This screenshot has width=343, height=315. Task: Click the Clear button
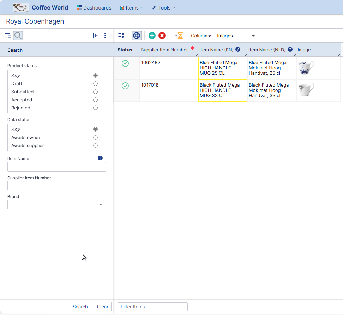(103, 307)
